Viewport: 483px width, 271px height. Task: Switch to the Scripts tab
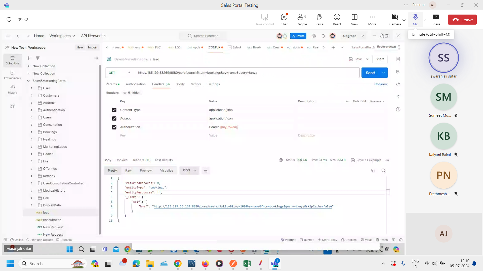pyautogui.click(x=196, y=84)
